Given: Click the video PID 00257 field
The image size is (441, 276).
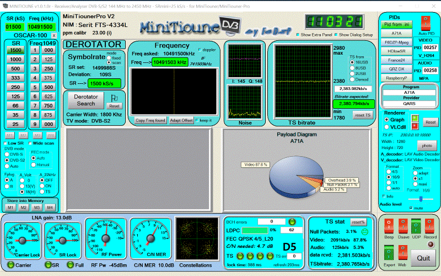Looking at the screenshot, I should [430, 47].
